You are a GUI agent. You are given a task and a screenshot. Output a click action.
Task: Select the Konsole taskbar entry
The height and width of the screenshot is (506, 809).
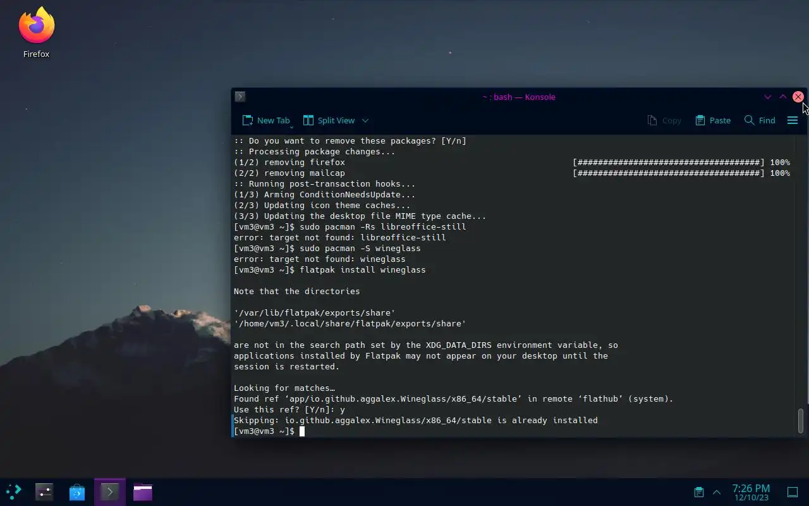click(110, 492)
